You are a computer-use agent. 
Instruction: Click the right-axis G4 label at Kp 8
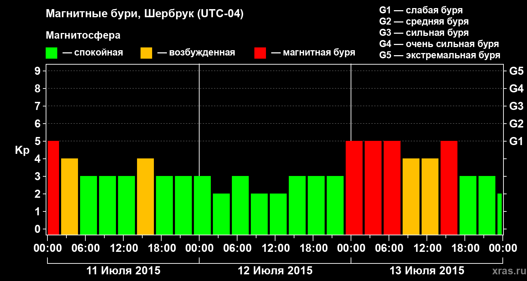click(516, 89)
